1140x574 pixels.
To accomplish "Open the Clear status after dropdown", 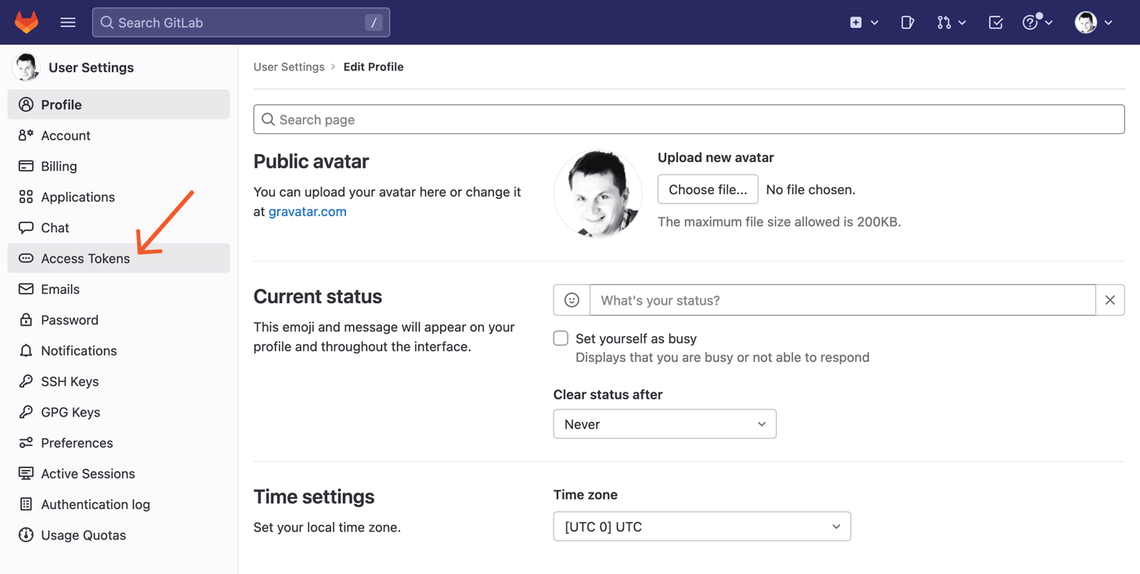I will (664, 424).
